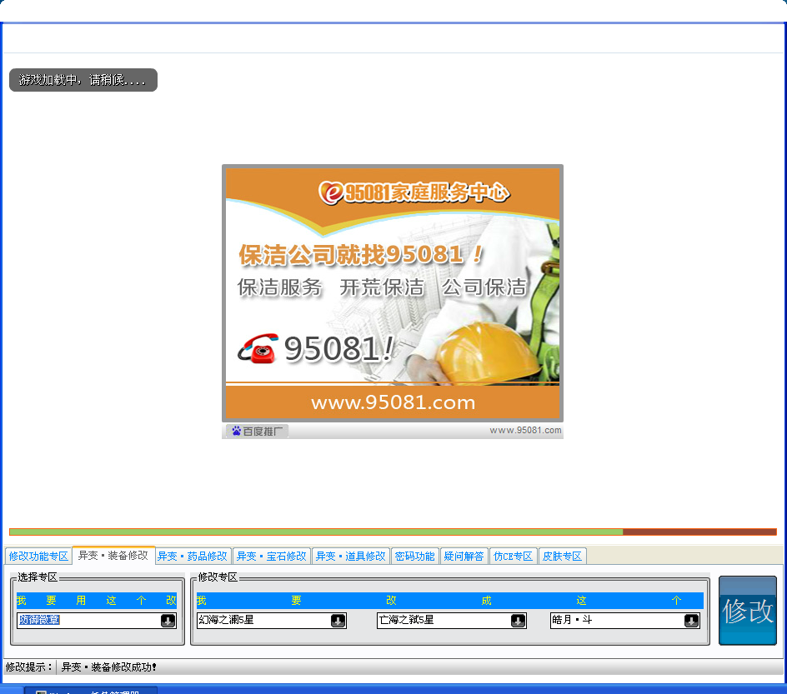The width and height of the screenshot is (787, 694).
Task: Select the 皮肤专区 tab
Action: 562,556
